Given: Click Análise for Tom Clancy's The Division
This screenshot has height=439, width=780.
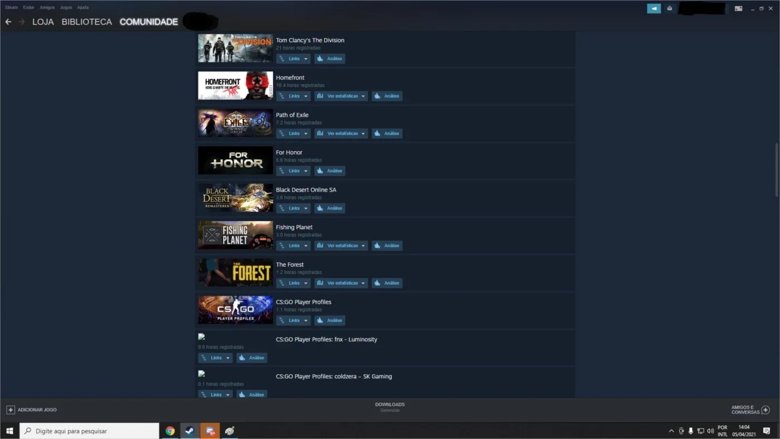Looking at the screenshot, I should click(x=330, y=58).
